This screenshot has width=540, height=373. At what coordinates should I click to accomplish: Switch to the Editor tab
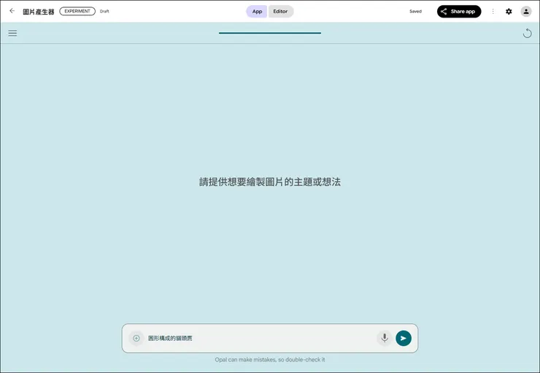280,12
